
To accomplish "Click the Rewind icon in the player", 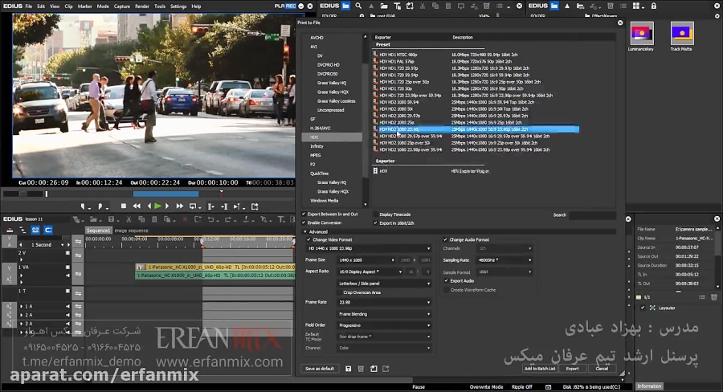I will click(x=137, y=206).
